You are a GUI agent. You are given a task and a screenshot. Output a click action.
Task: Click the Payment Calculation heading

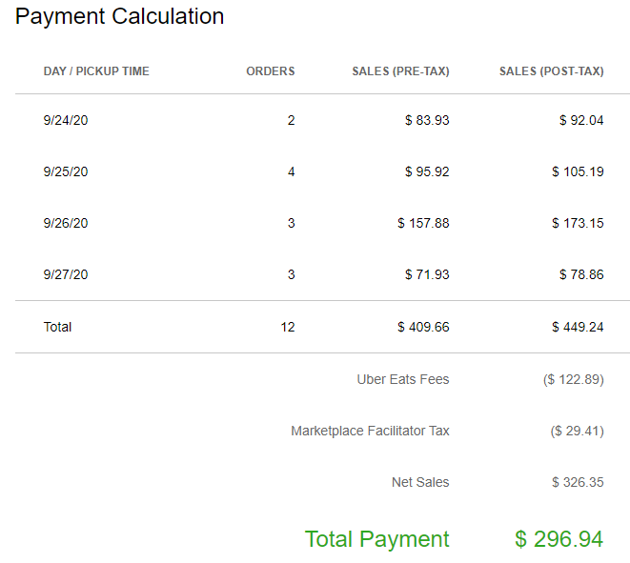click(x=120, y=17)
